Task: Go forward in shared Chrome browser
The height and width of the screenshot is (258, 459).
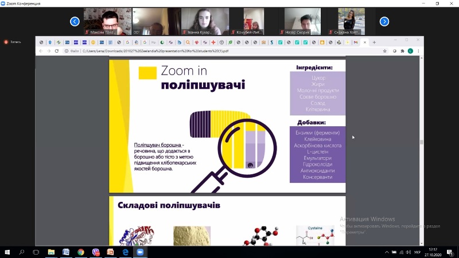Action: pos(49,51)
